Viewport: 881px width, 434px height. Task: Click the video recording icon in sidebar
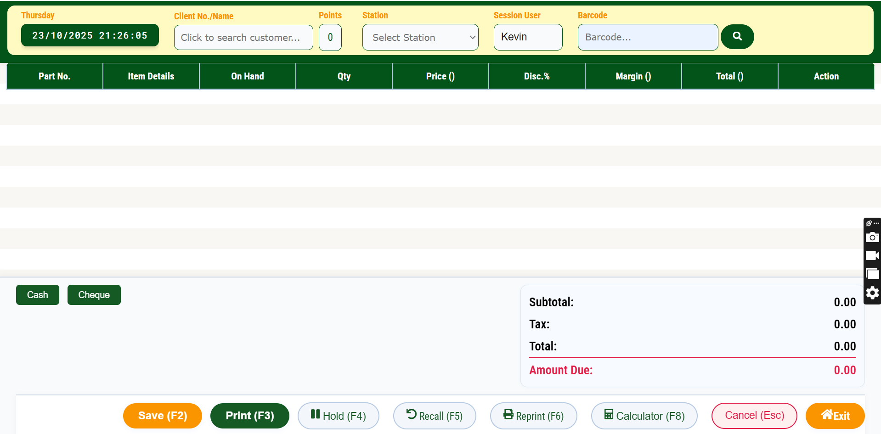click(872, 256)
